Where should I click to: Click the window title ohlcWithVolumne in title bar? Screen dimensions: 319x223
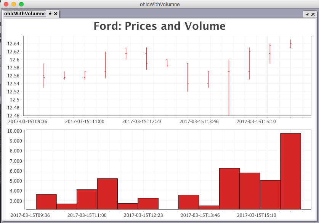tap(160, 4)
